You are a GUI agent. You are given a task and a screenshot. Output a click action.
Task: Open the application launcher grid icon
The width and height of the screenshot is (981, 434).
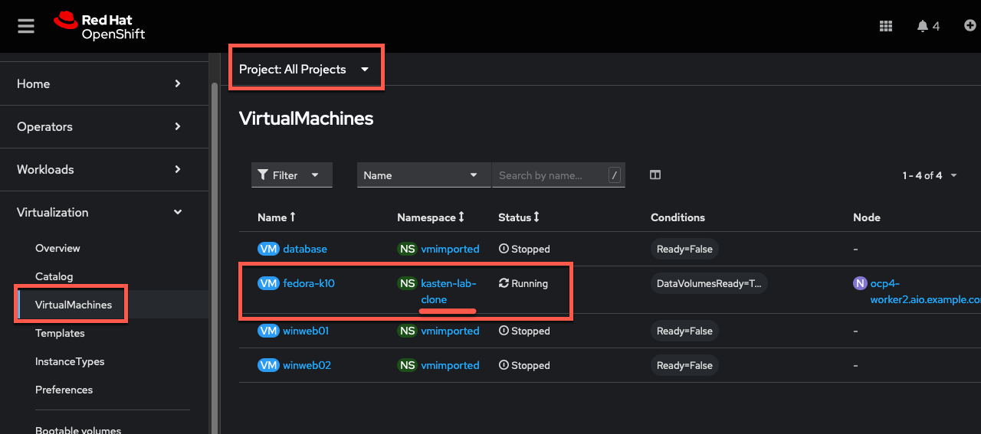pyautogui.click(x=886, y=26)
